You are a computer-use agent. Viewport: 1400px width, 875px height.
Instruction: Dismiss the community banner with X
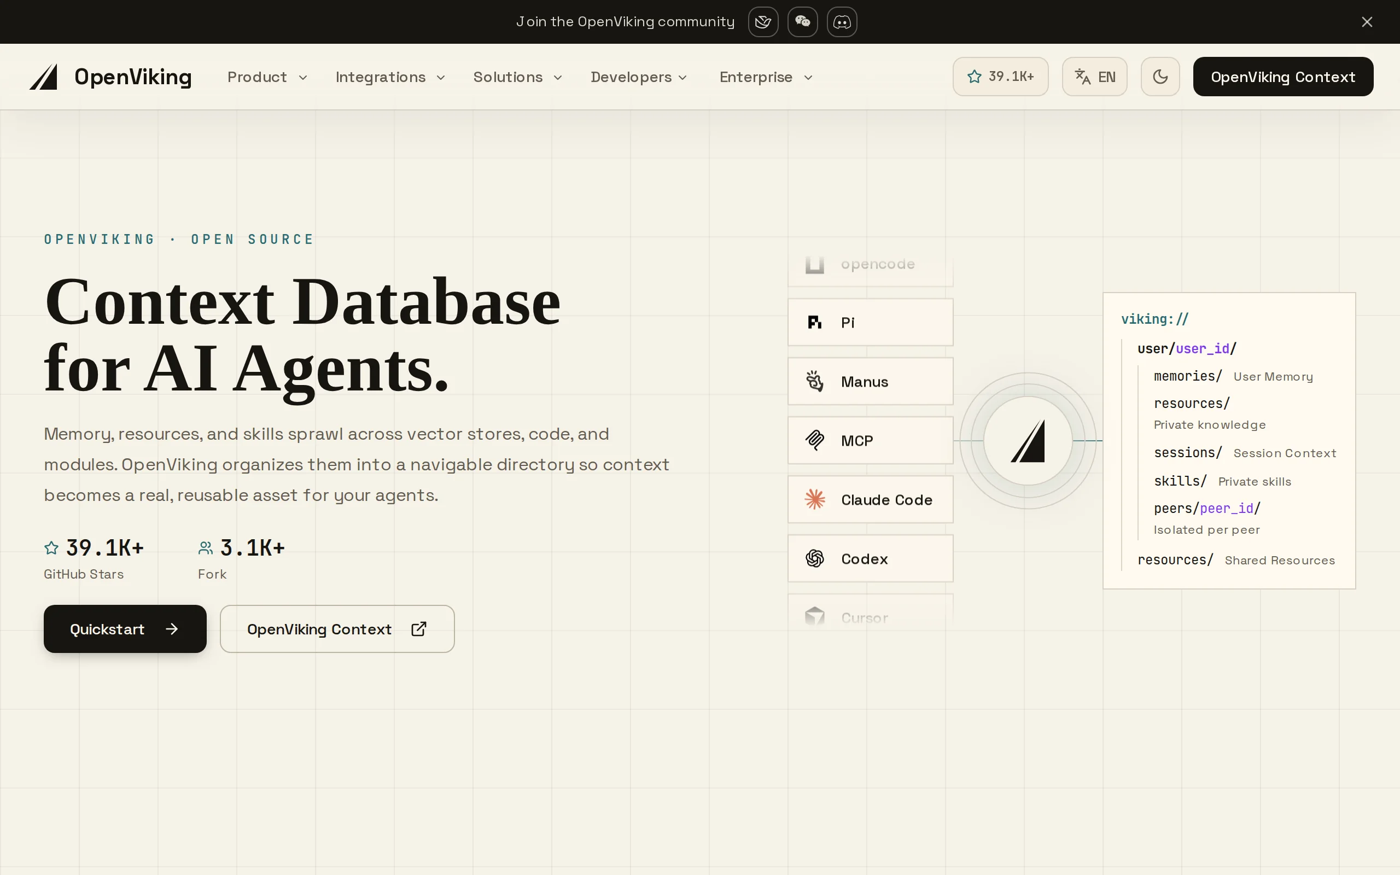1367,22
